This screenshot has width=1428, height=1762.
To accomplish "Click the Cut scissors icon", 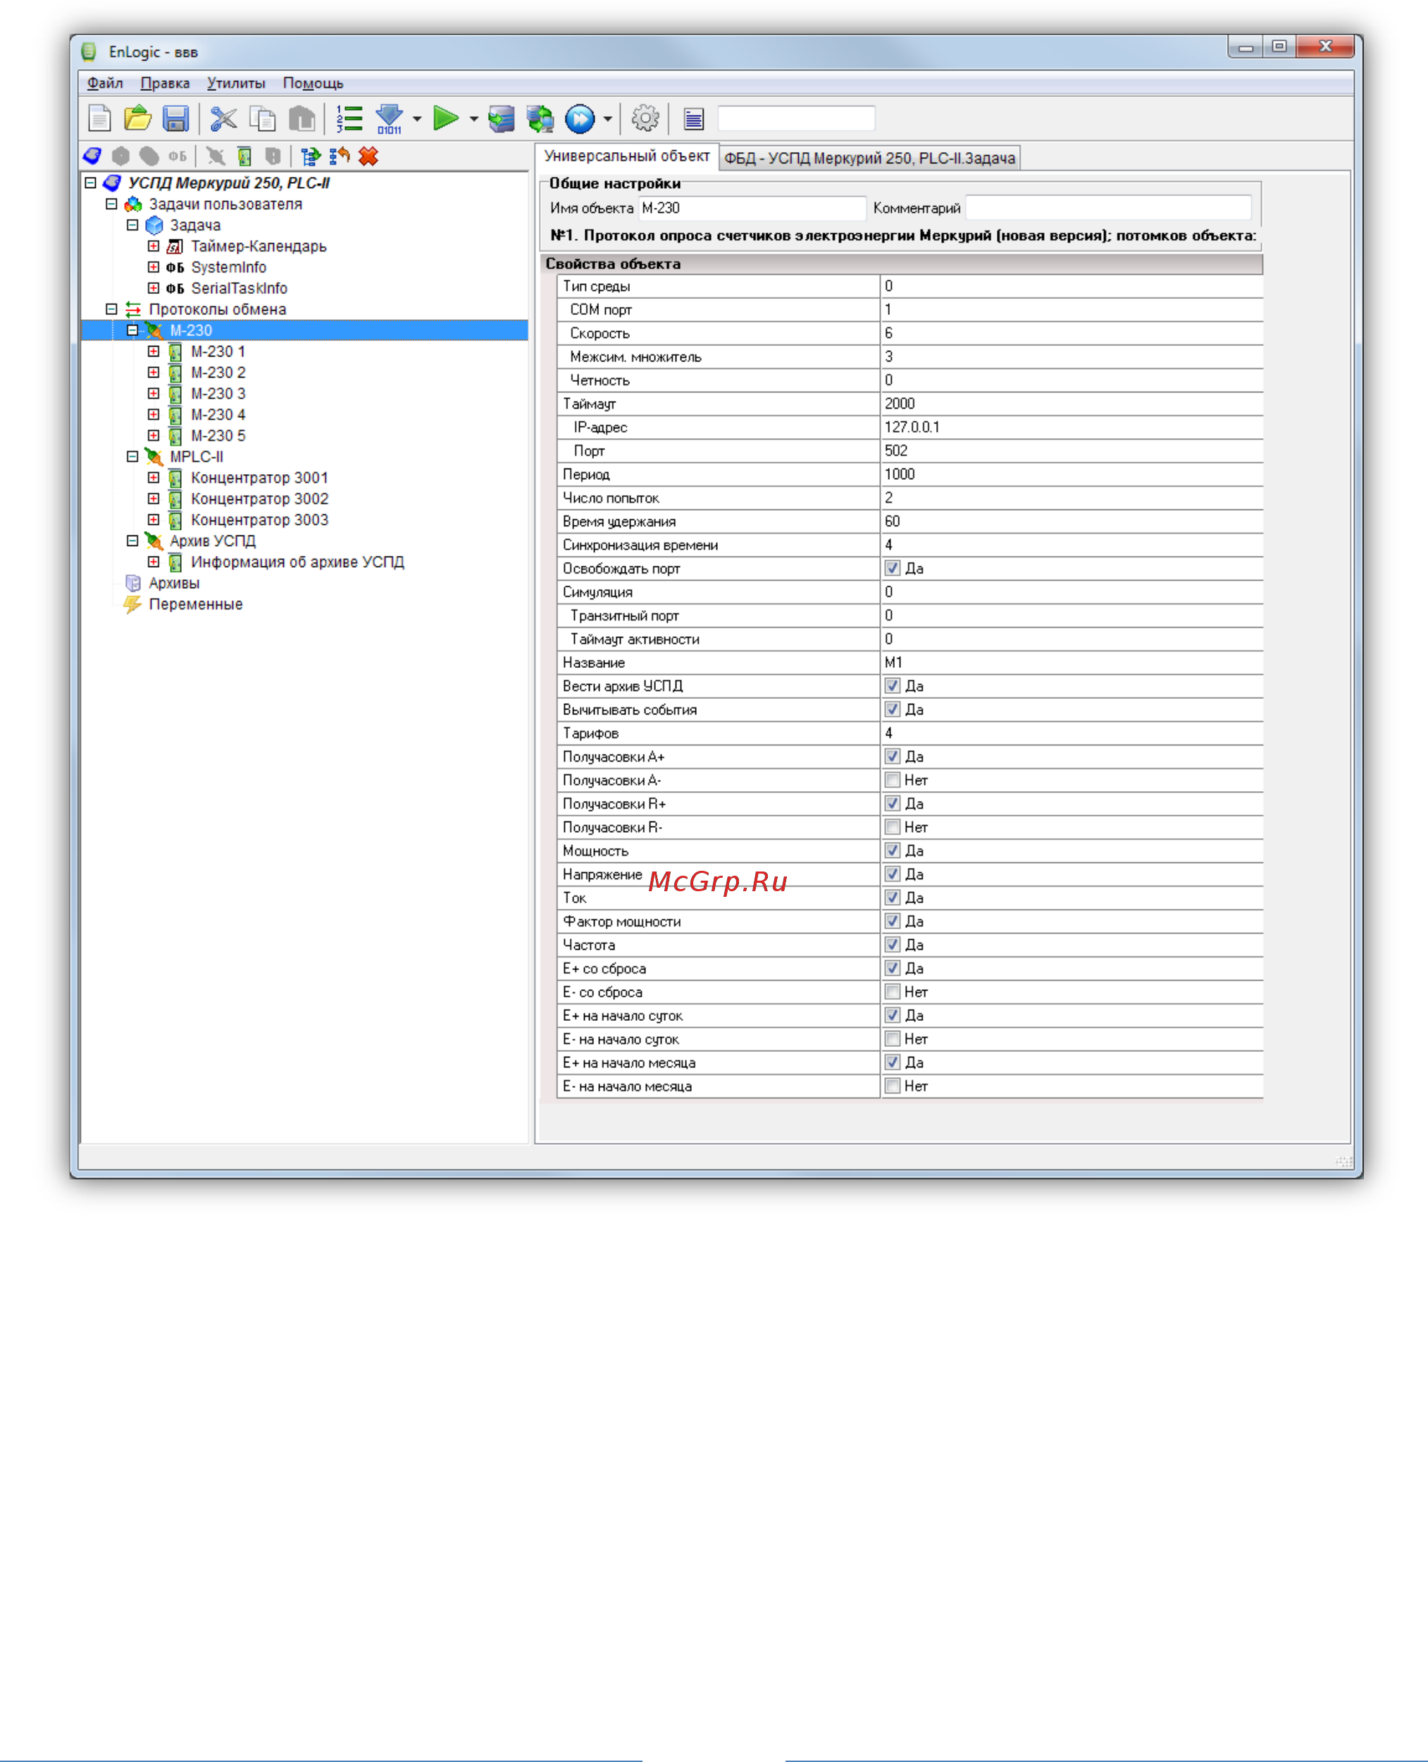I will point(223,118).
